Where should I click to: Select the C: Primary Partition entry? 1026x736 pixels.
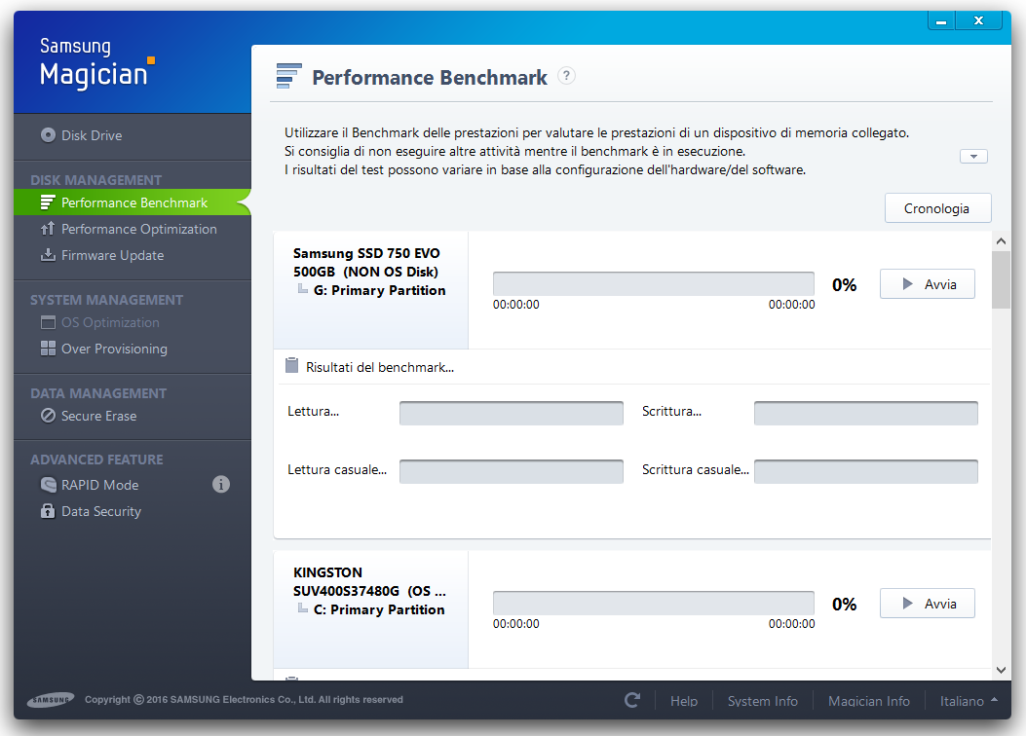coord(379,609)
